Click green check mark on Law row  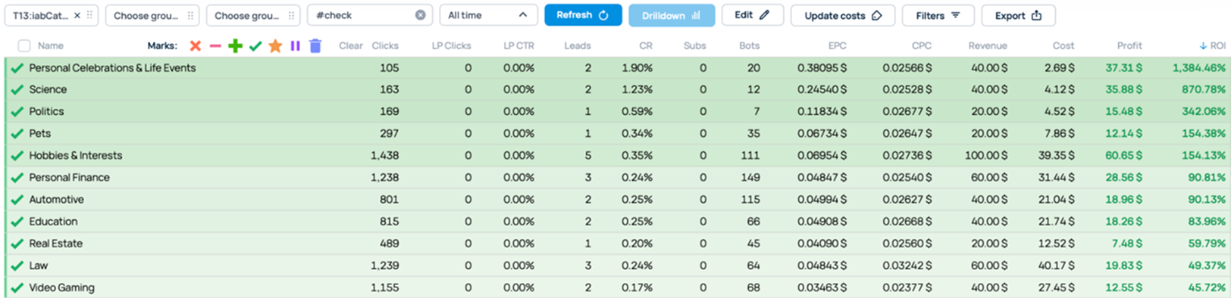click(17, 265)
